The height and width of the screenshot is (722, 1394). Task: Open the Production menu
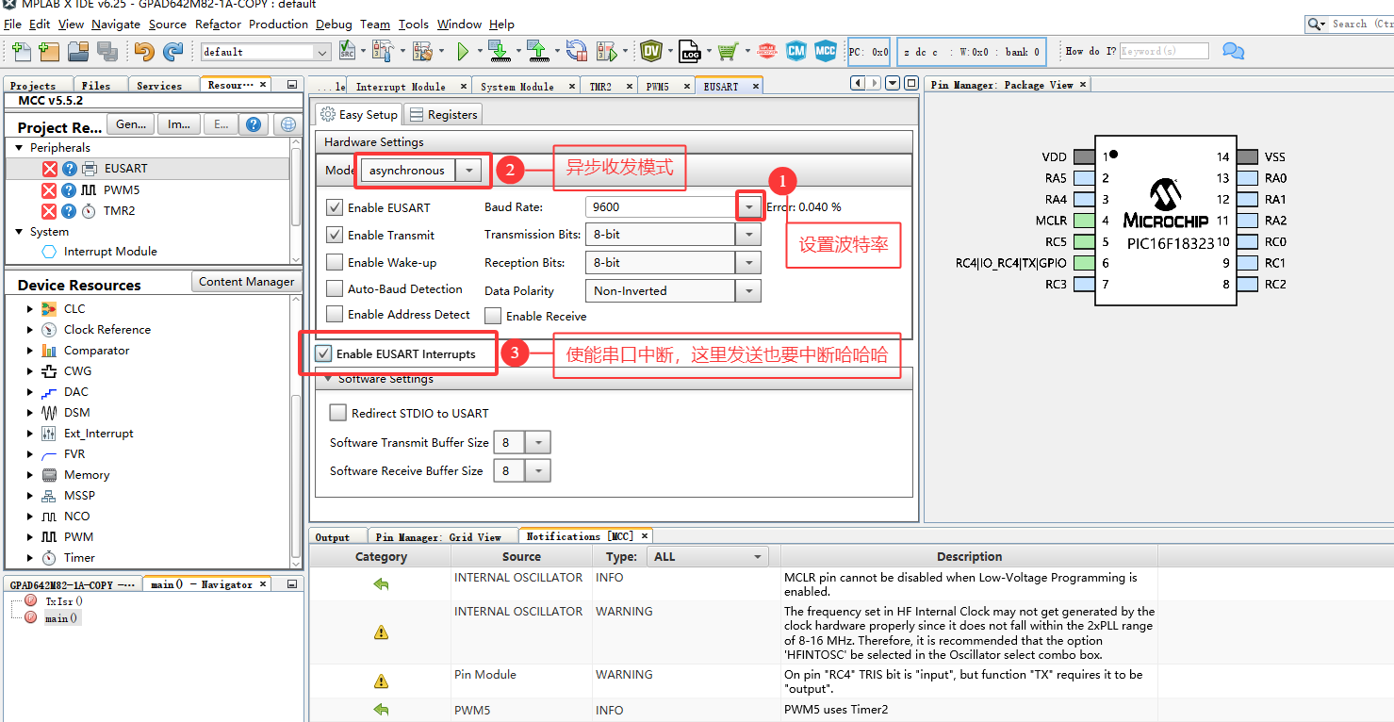pyautogui.click(x=278, y=24)
